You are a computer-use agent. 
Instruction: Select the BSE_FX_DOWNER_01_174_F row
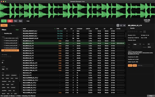pyautogui.click(x=74, y=78)
